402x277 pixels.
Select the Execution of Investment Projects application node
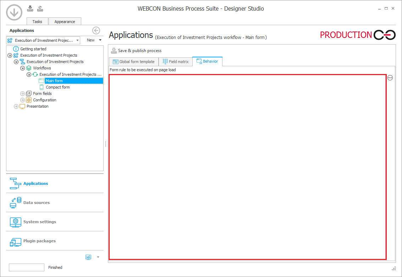(49, 55)
